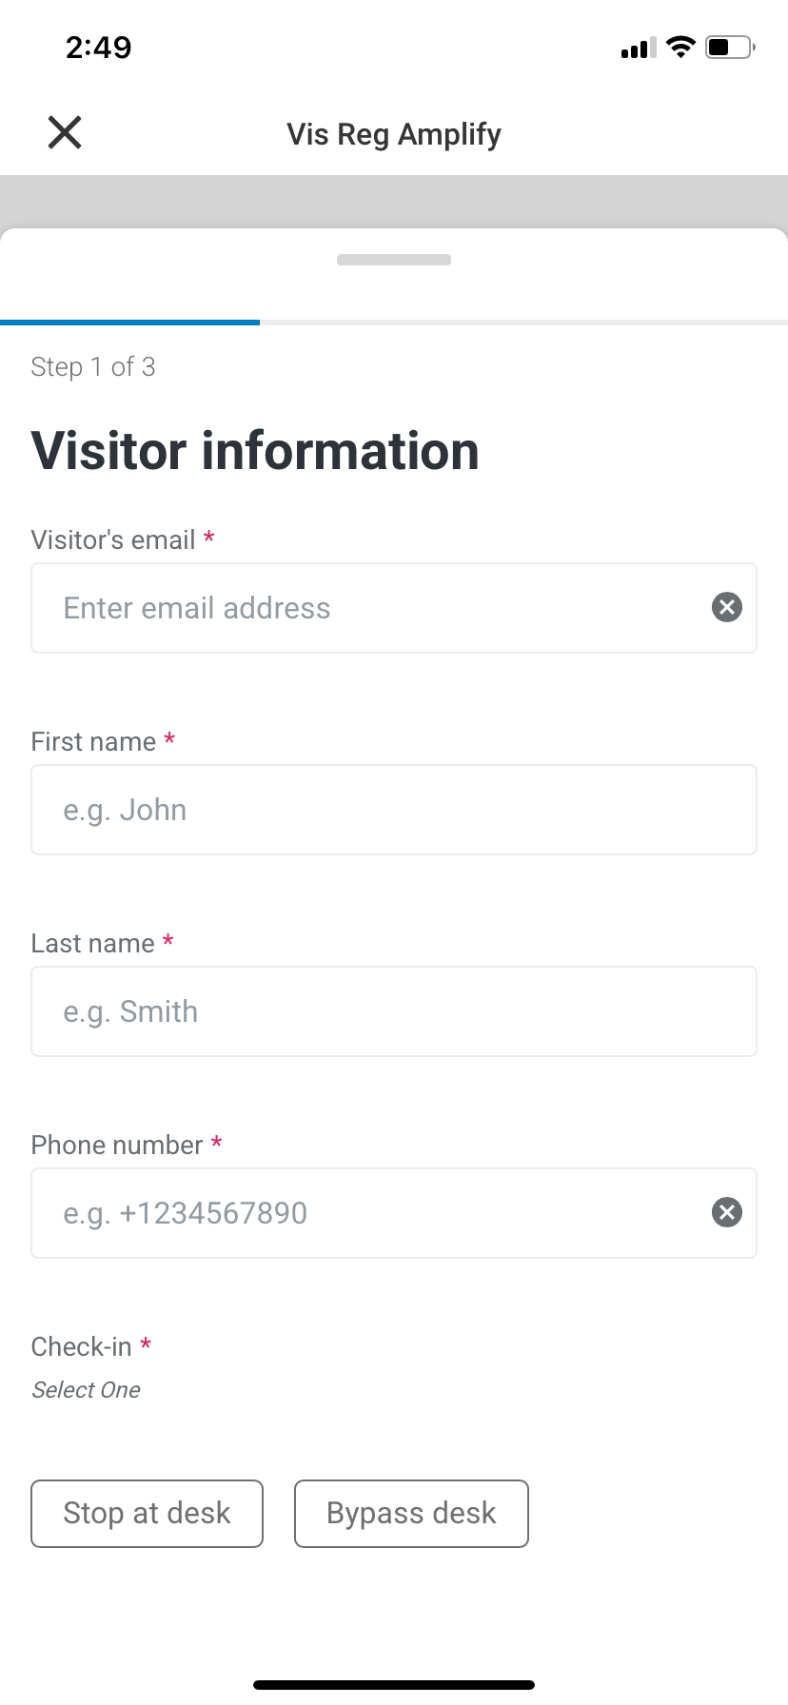Tap the Step 1 of 3 label
788x1705 pixels.
point(93,366)
